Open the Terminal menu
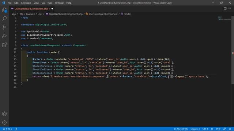Image resolution: width=234 pixels, height=131 pixels. click(x=59, y=3)
